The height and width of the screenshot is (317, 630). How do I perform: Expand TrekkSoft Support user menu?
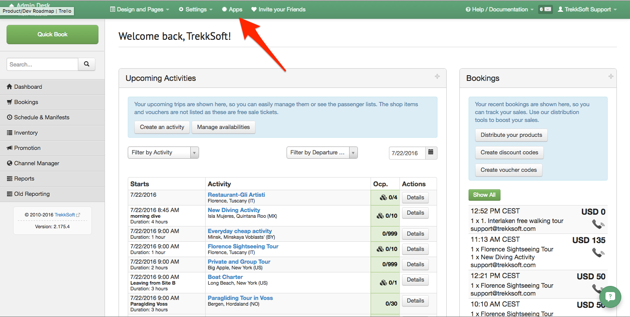pyautogui.click(x=587, y=9)
